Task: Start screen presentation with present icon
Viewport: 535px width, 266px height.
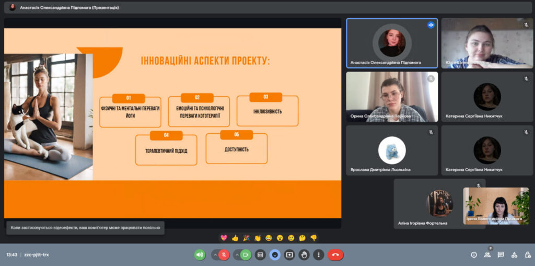Action: coord(289,255)
